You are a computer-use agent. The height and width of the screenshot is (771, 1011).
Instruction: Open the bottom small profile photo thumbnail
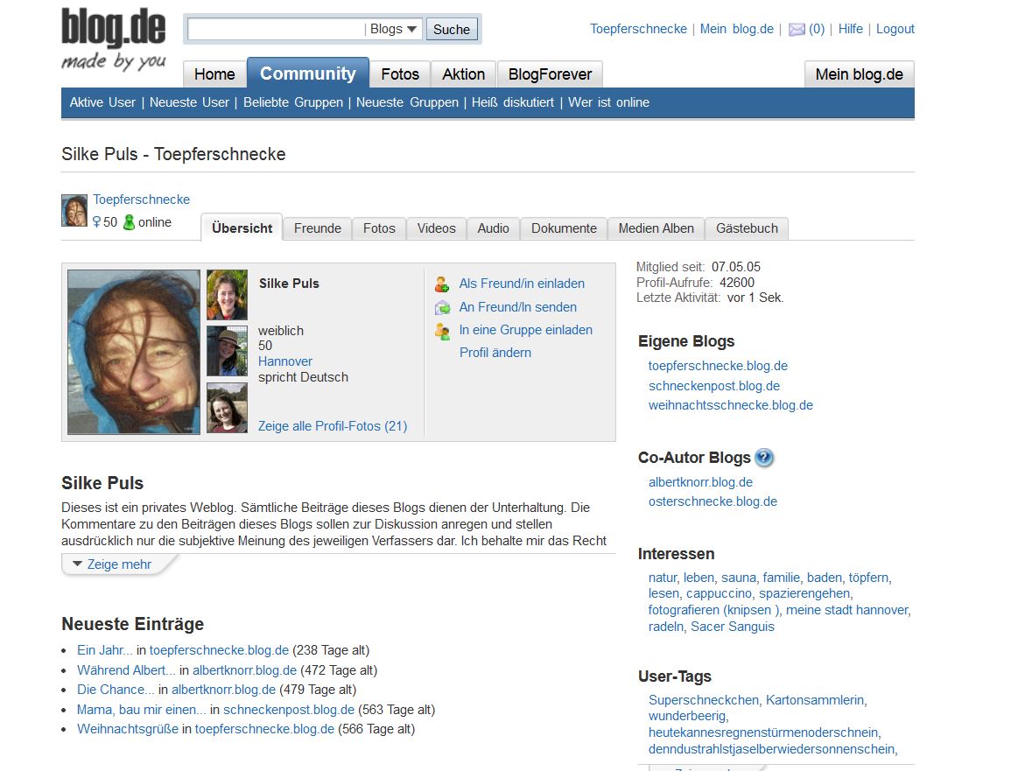click(227, 408)
